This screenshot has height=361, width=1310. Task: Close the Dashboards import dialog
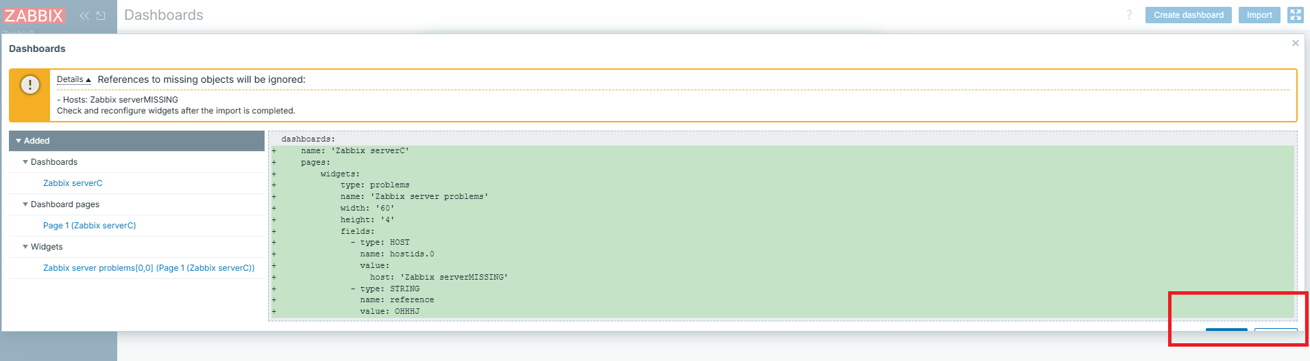click(1295, 43)
